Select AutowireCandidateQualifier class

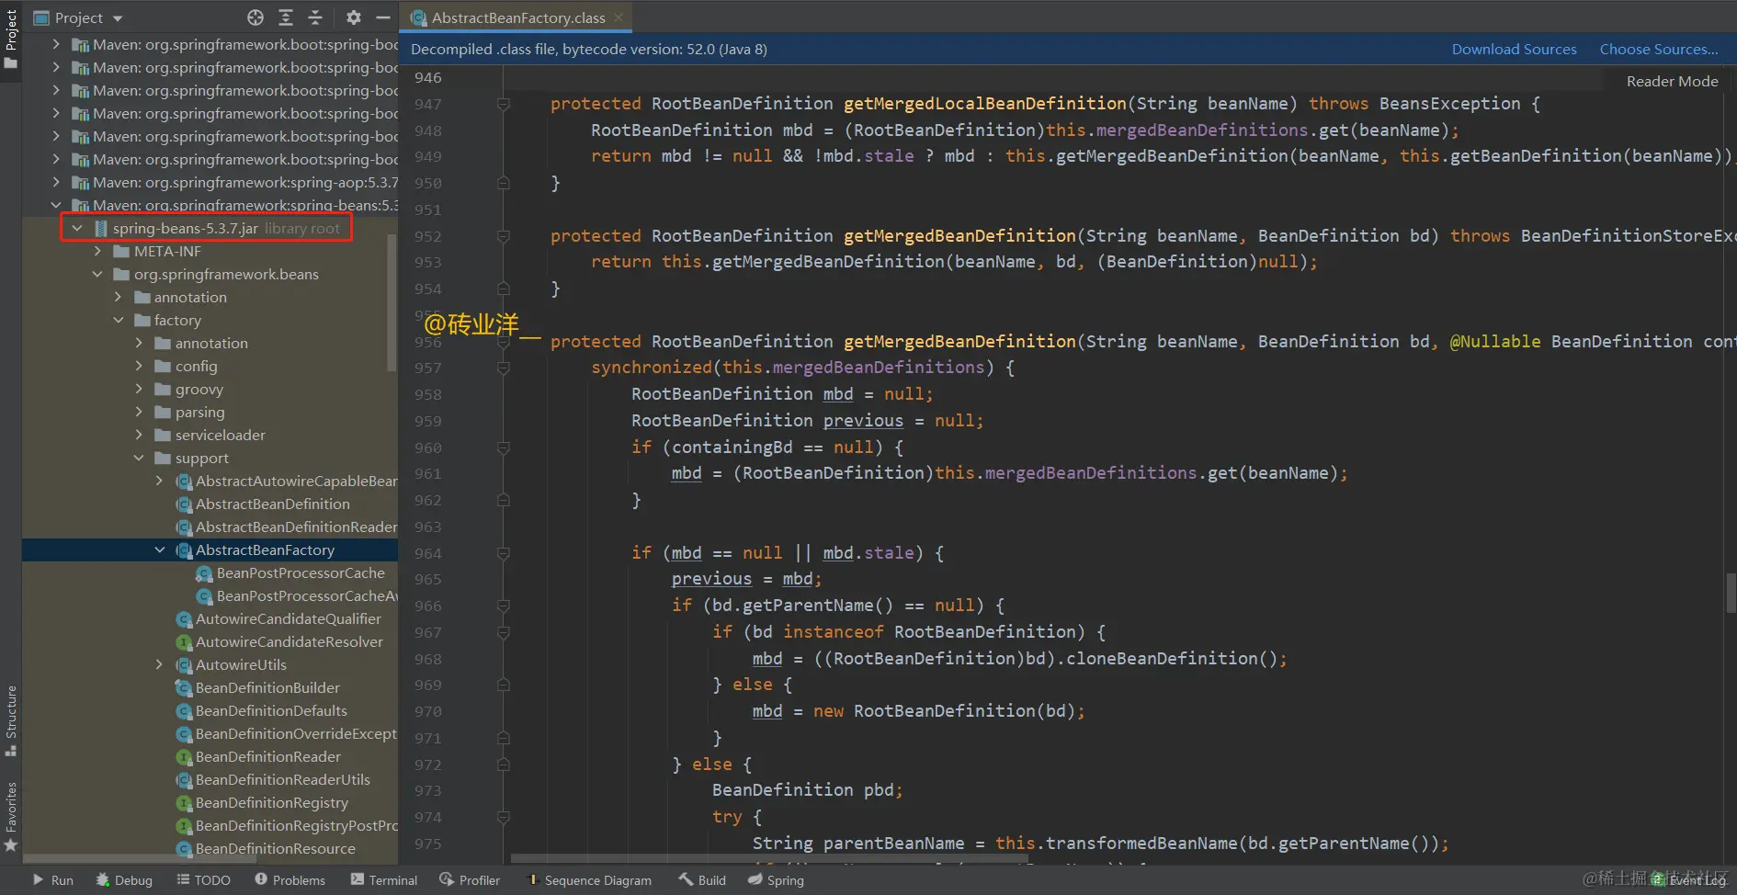288,618
